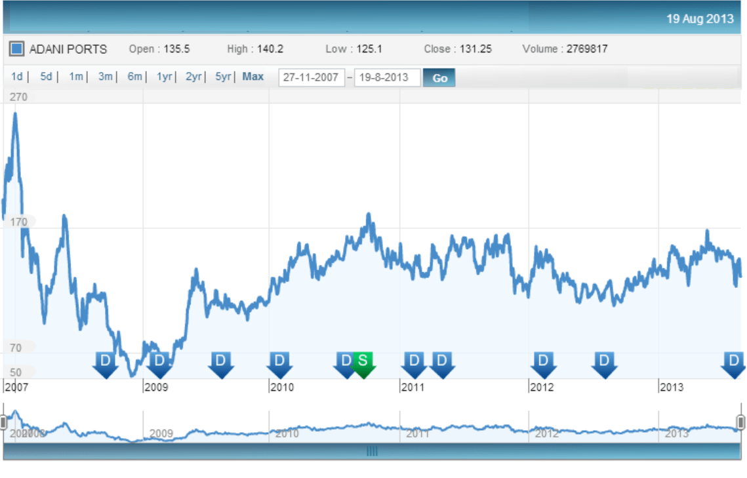Select the 6m time period link

[x=134, y=77]
